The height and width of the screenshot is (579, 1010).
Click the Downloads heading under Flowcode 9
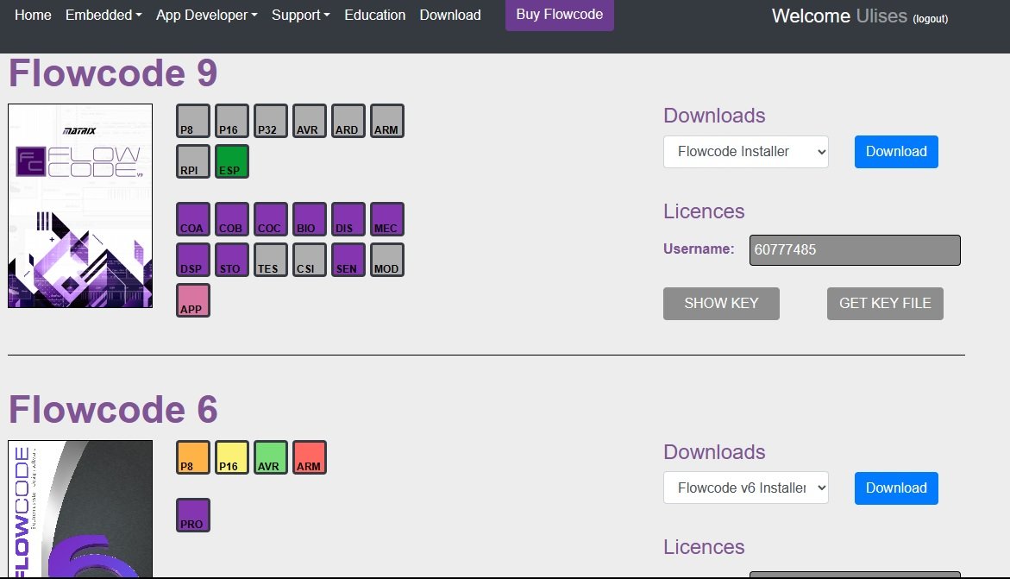[x=714, y=116]
